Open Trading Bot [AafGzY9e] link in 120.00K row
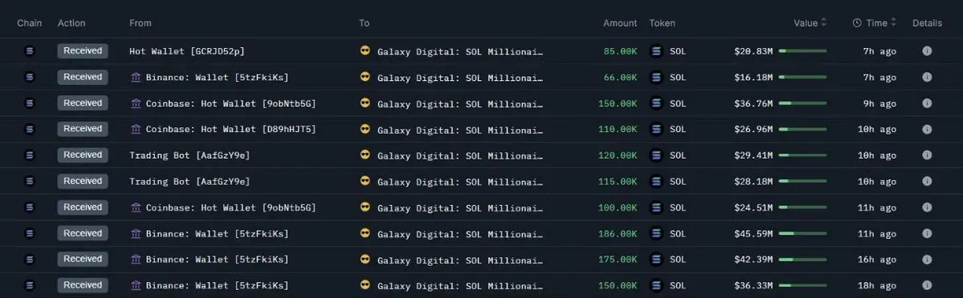This screenshot has height=298, width=963. pyautogui.click(x=190, y=155)
